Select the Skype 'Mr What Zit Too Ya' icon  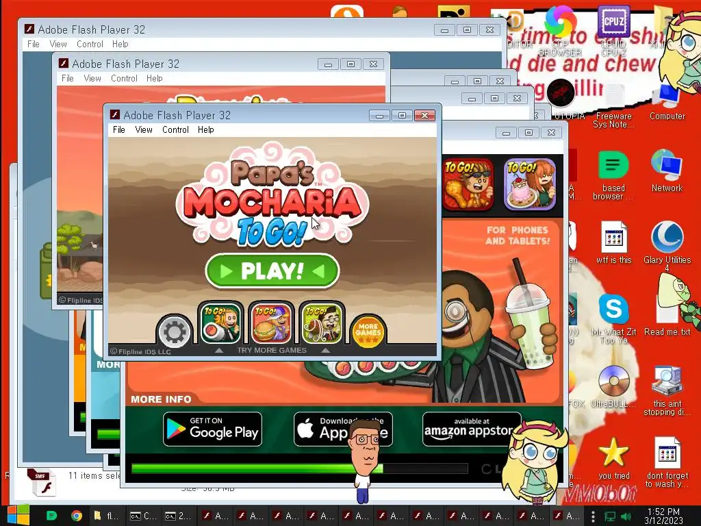[613, 318]
